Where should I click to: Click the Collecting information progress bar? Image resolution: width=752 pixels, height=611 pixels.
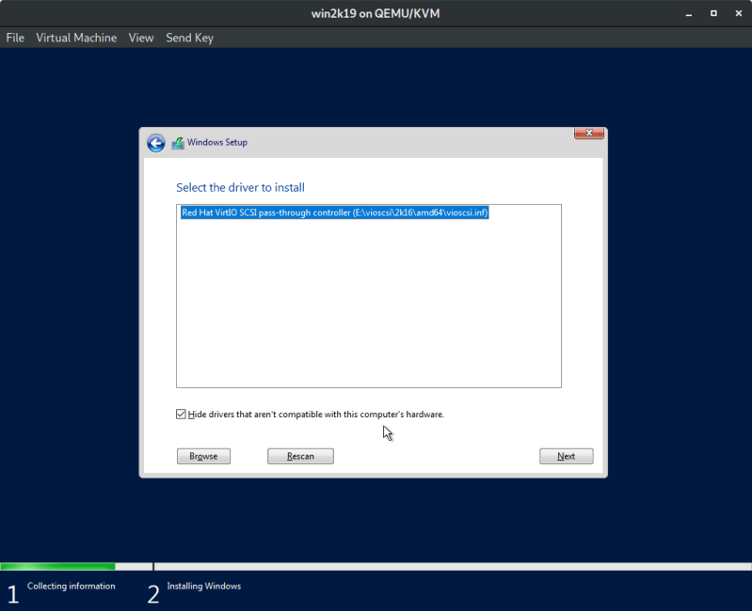tap(76, 567)
